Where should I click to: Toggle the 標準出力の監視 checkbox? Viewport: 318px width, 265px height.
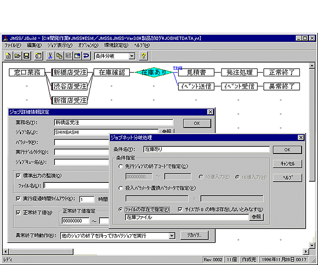18,175
